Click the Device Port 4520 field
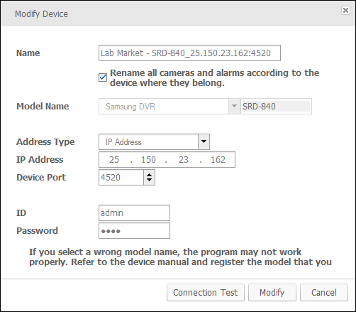This screenshot has height=312, width=356. click(x=121, y=177)
